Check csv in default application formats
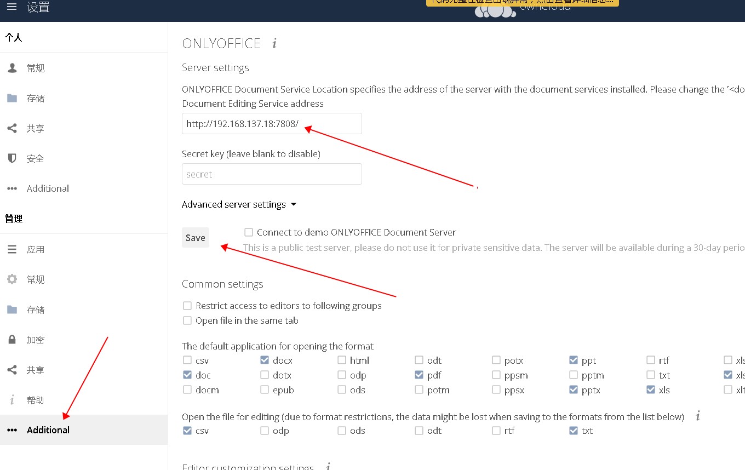The width and height of the screenshot is (745, 470). coord(187,360)
